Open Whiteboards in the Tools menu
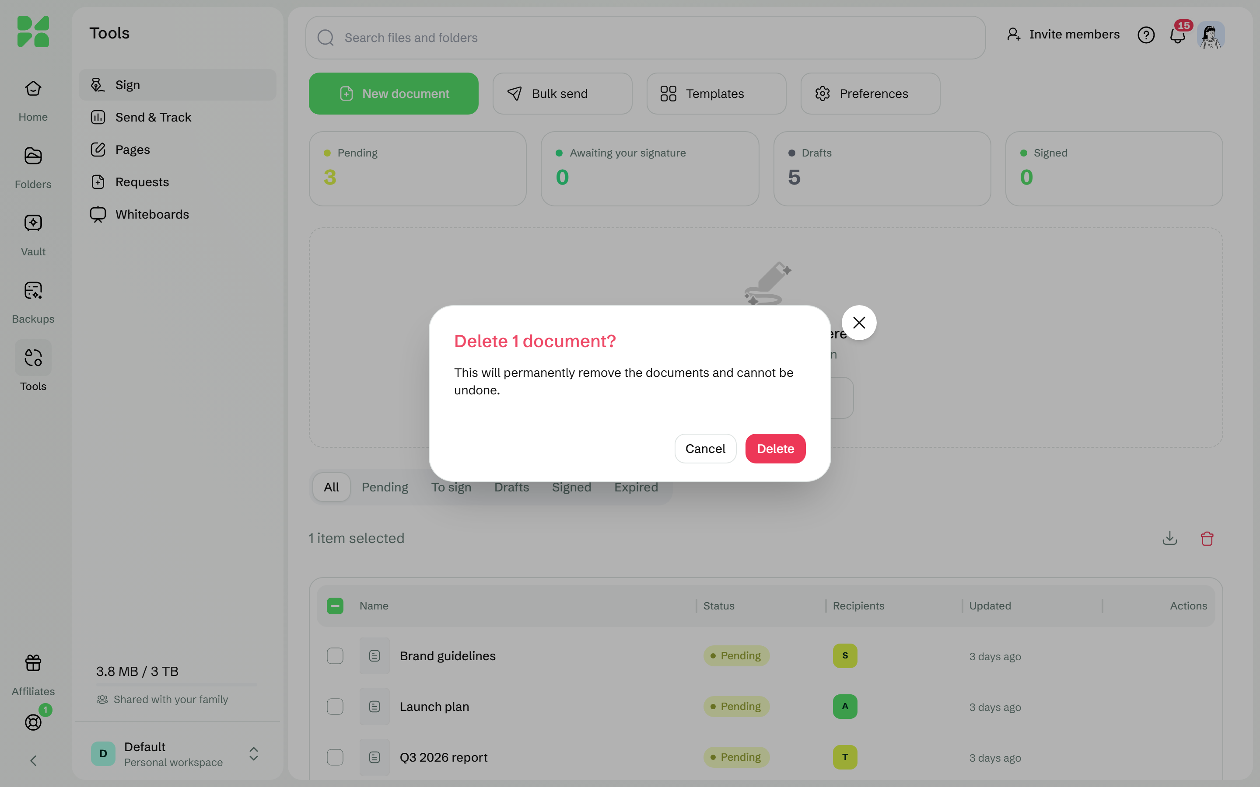 click(177, 214)
